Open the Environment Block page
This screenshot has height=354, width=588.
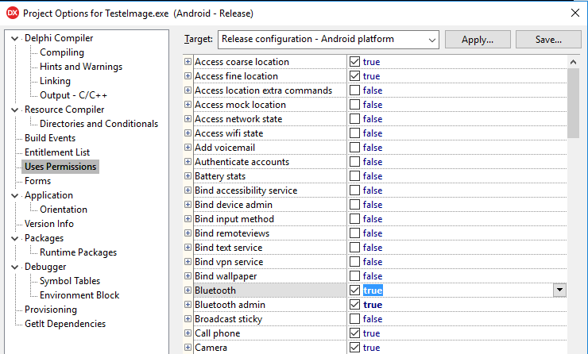[x=79, y=295]
